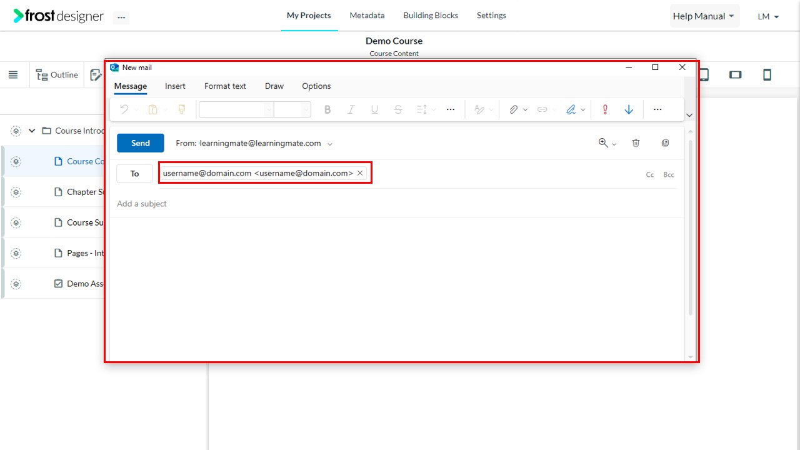800x450 pixels.
Task: Click settings gear beside Chapter page
Action: (16, 192)
